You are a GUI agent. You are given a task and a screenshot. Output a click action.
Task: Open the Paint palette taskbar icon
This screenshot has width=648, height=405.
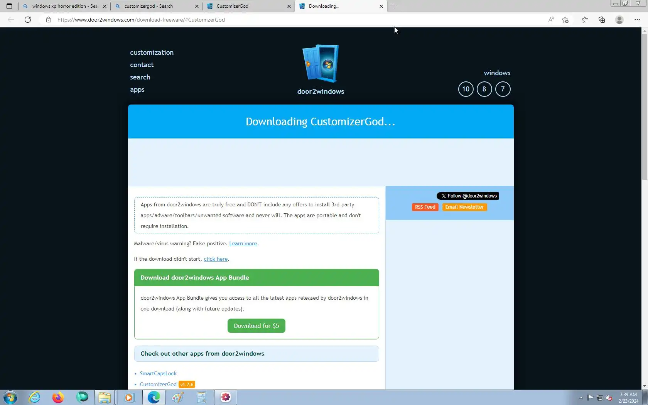point(178,397)
